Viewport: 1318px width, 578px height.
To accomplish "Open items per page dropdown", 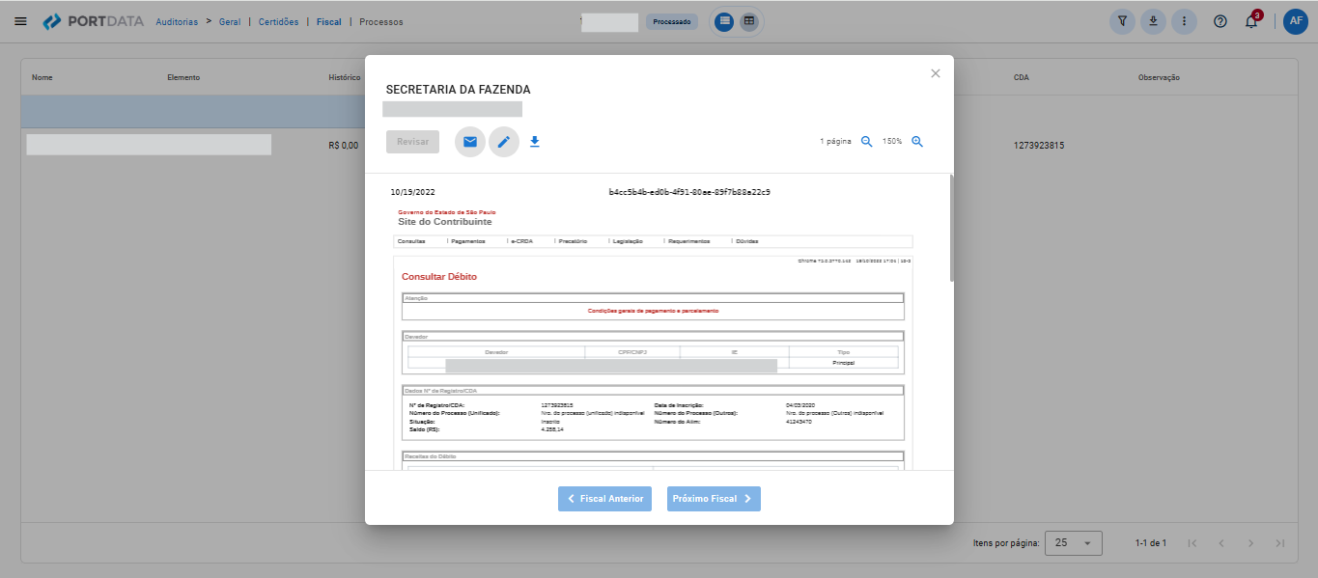I will point(1074,543).
